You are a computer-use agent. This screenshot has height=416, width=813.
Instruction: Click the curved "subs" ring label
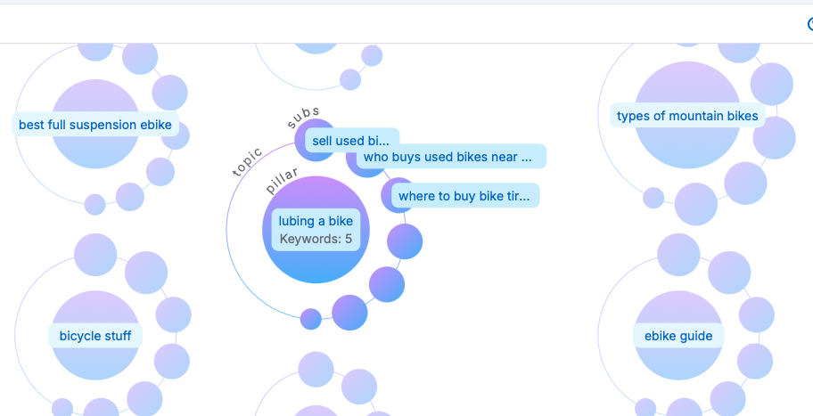coord(303,118)
